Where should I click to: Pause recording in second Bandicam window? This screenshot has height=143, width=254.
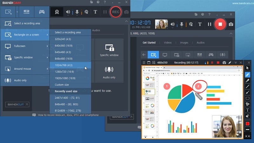[x=210, y=24]
